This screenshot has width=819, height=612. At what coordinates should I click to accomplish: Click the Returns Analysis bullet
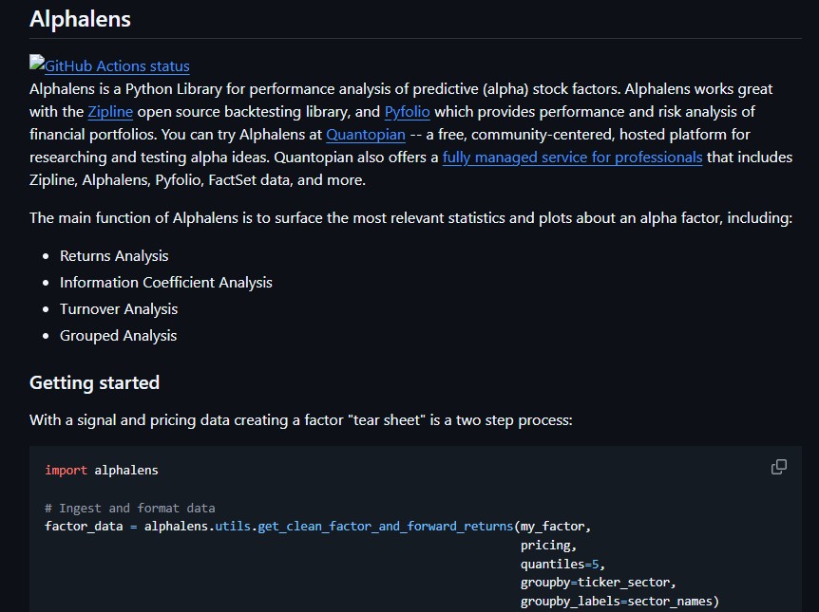coord(114,256)
